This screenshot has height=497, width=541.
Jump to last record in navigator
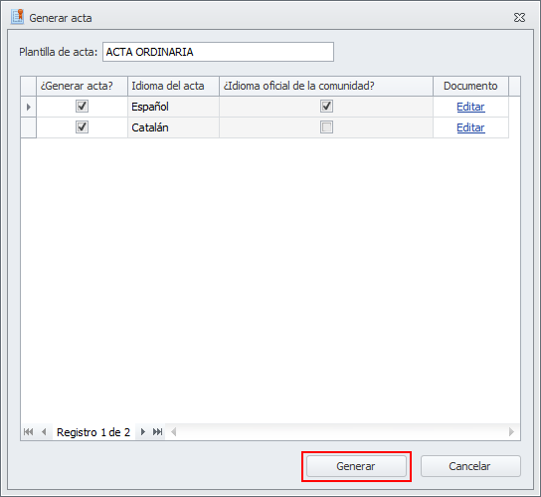point(158,431)
